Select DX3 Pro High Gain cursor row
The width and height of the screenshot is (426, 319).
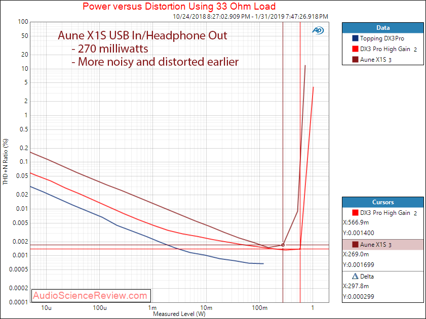[383, 213]
